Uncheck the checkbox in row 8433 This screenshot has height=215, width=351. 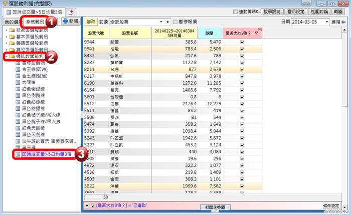click(x=242, y=56)
